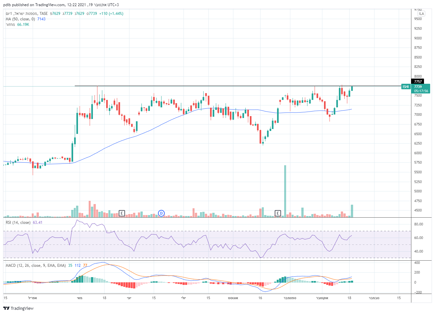This screenshot has height=314, width=435.
Task: Click the 9000 price axis label
Action: pos(418,38)
